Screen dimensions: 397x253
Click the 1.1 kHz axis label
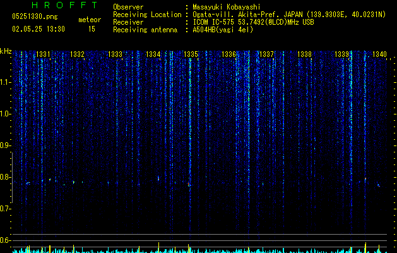(x=5, y=82)
